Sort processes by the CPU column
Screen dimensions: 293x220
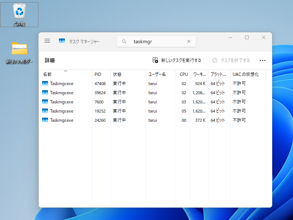183,74
